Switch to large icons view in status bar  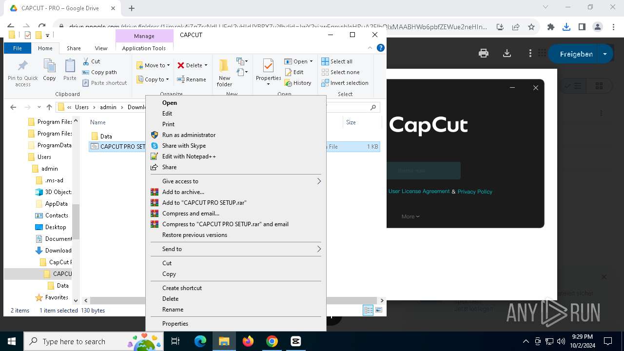tap(379, 310)
